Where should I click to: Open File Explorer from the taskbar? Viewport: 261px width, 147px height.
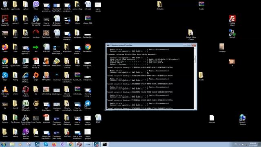click(x=12, y=144)
